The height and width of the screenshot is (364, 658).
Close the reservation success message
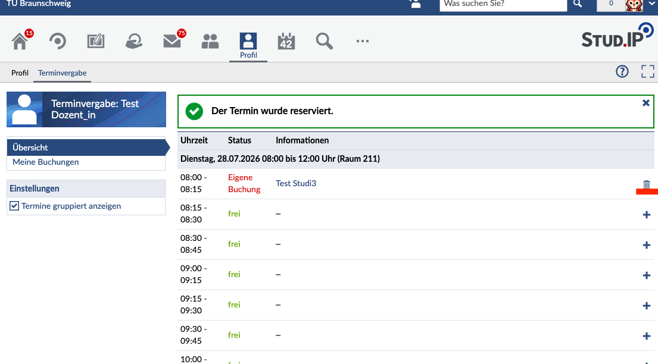pyautogui.click(x=646, y=103)
